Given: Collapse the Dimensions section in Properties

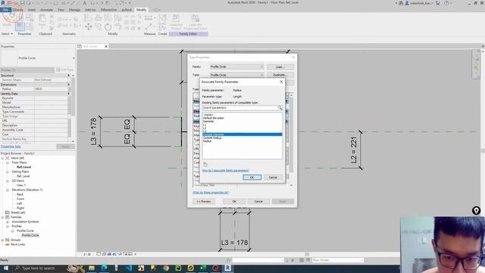Looking at the screenshot, I should pyautogui.click(x=69, y=84).
